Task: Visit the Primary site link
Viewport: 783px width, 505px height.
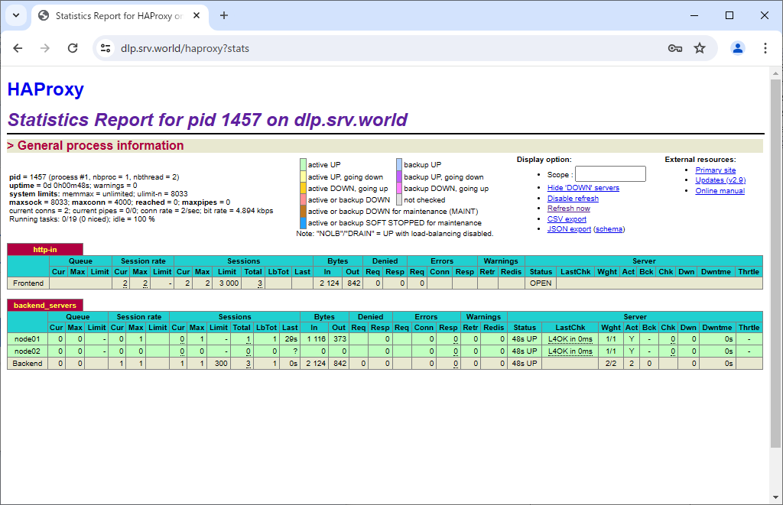Action: pyautogui.click(x=715, y=170)
